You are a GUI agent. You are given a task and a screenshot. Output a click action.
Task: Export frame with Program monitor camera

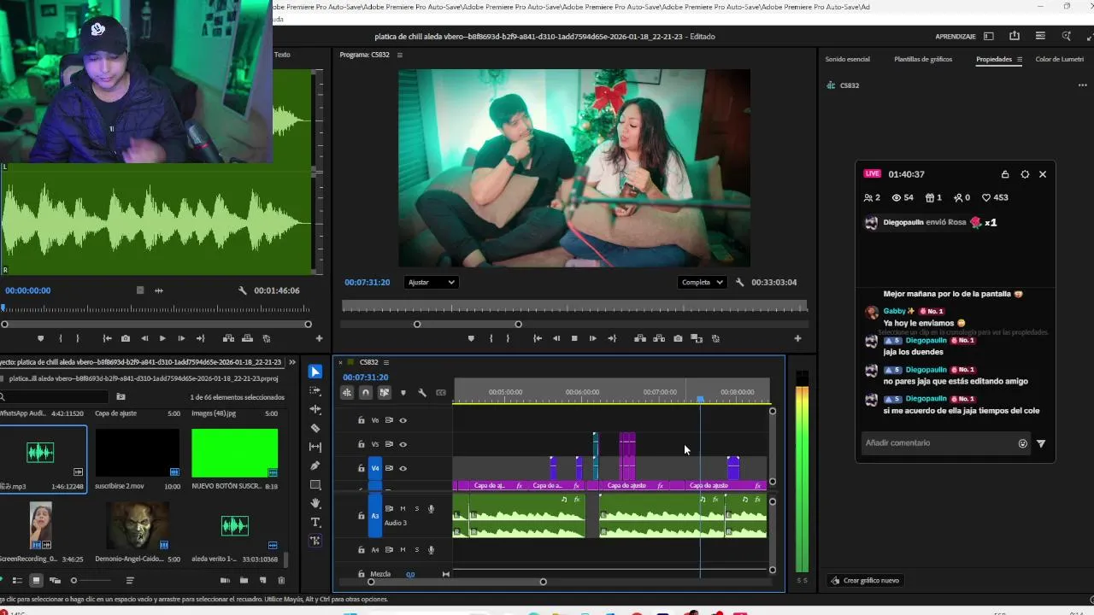click(678, 338)
